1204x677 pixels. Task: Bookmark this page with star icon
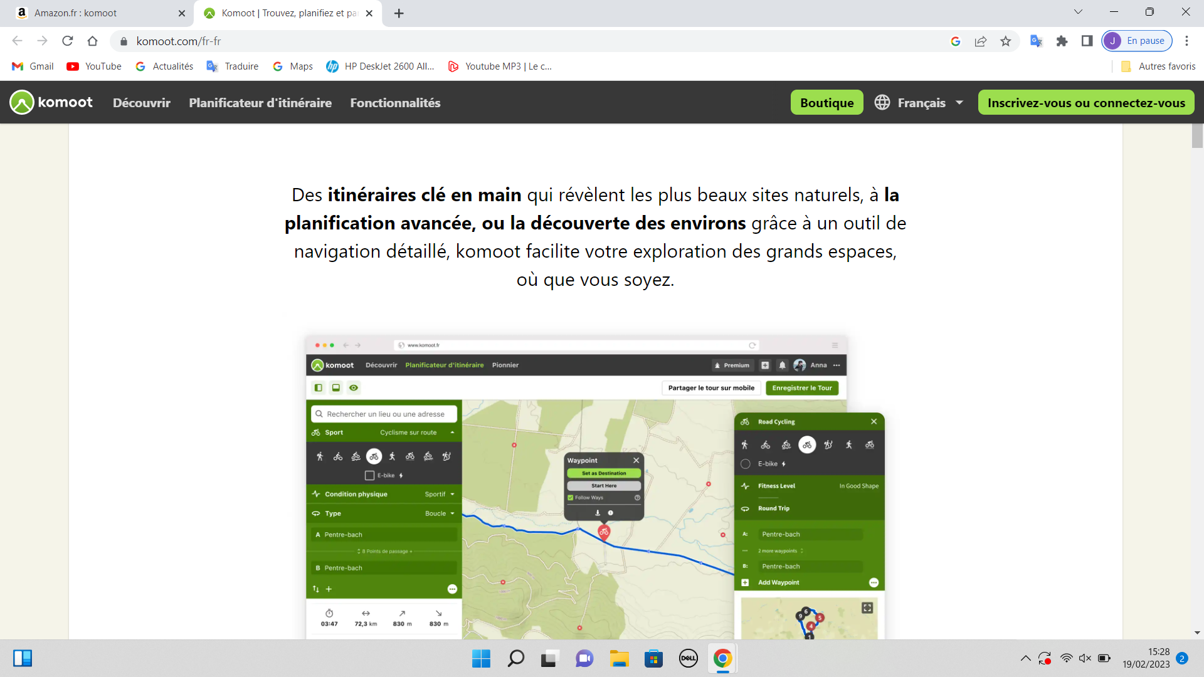coord(1006,41)
